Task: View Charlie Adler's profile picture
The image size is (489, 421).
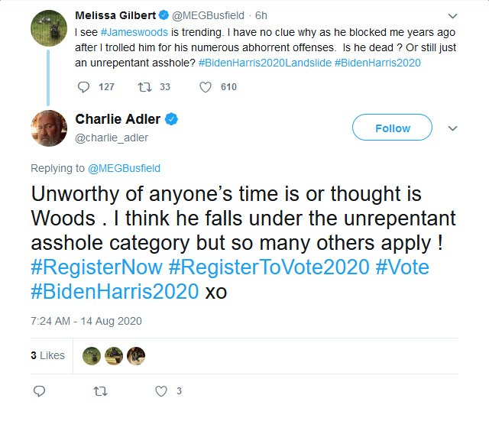Action: (49, 128)
